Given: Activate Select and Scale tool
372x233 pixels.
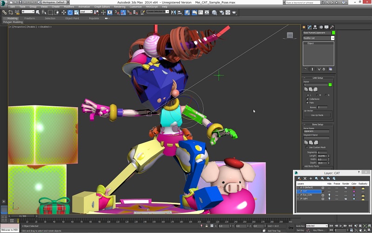Looking at the screenshot, I should click(x=76, y=13).
